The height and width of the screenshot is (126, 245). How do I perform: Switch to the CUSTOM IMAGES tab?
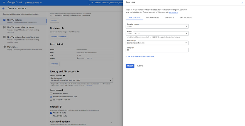click(153, 18)
